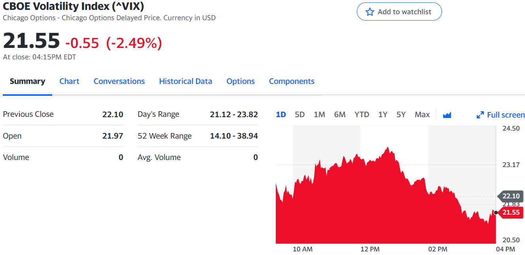Image resolution: width=525 pixels, height=255 pixels.
Task: Open the Components tab
Action: pyautogui.click(x=292, y=81)
